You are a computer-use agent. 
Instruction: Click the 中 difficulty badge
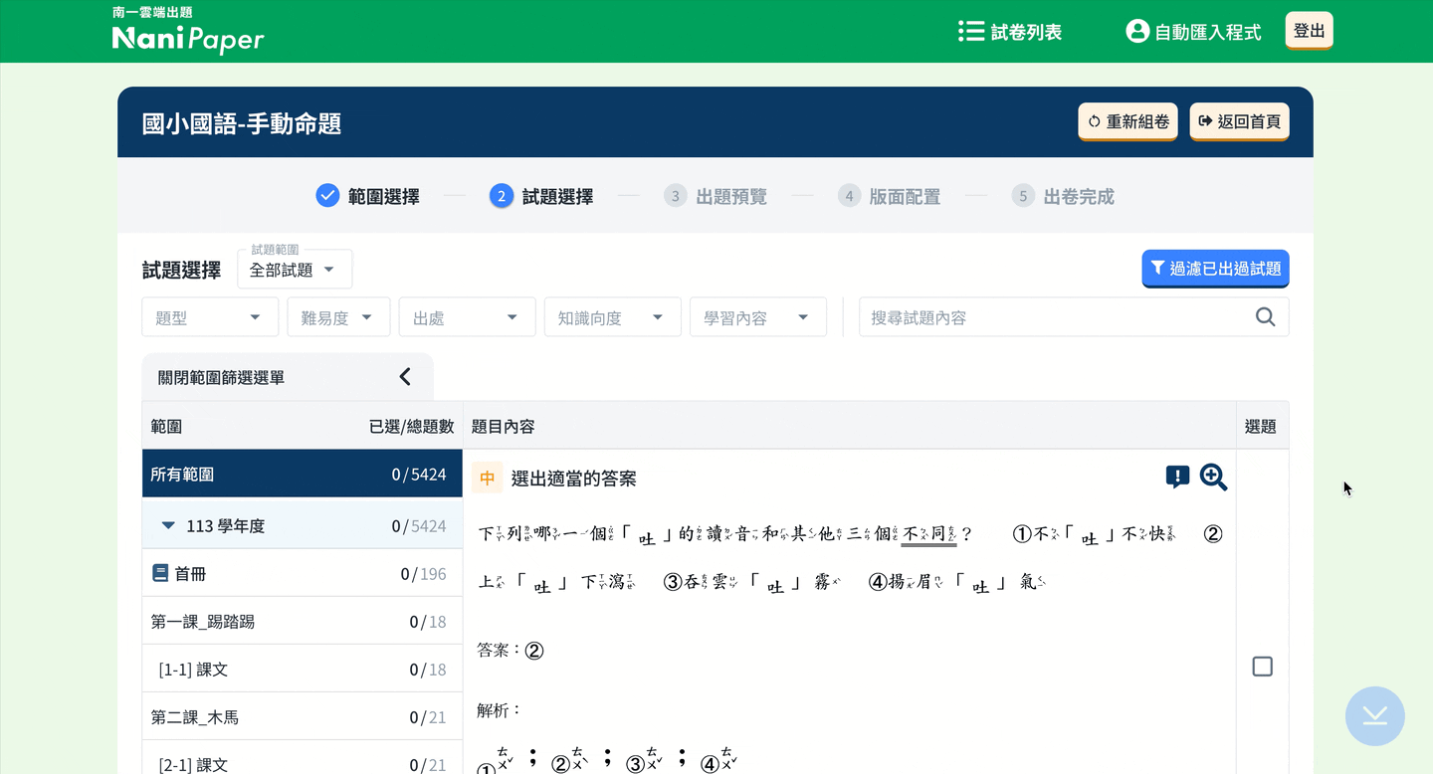(x=488, y=478)
